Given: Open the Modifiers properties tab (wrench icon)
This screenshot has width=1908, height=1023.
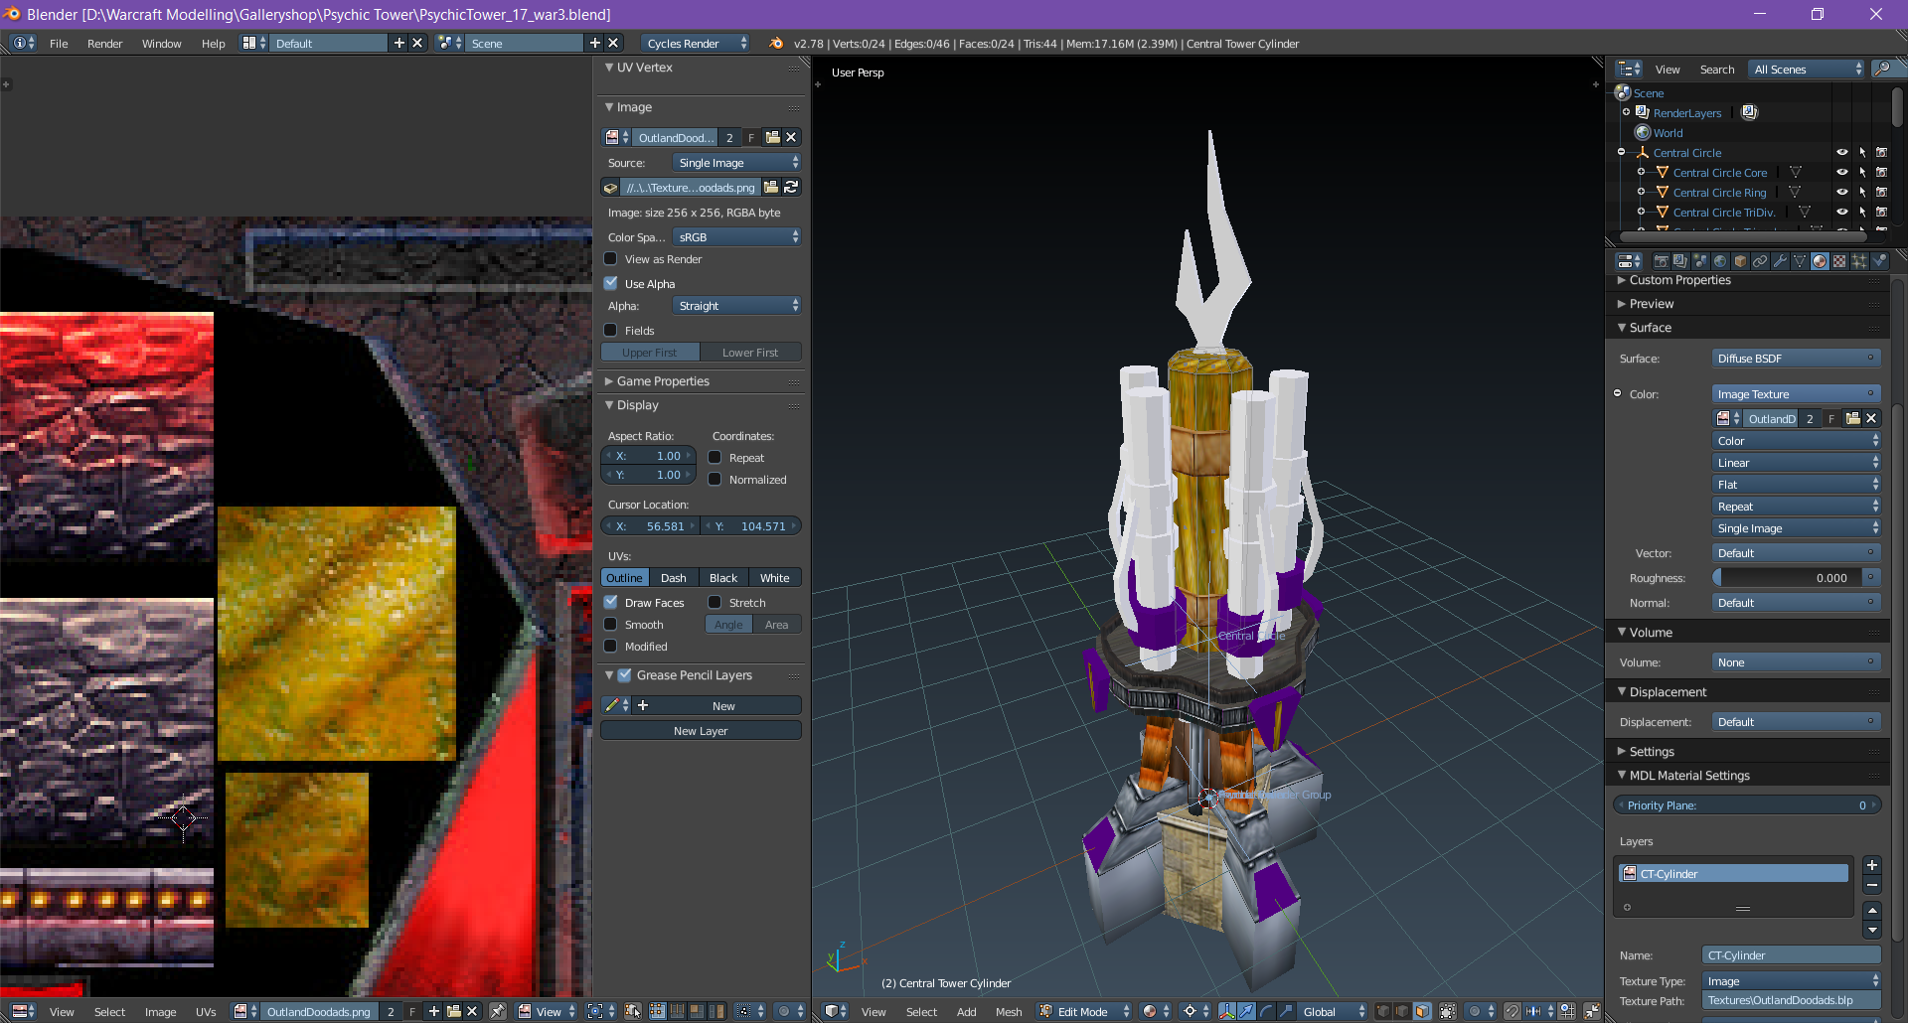Looking at the screenshot, I should tap(1780, 261).
